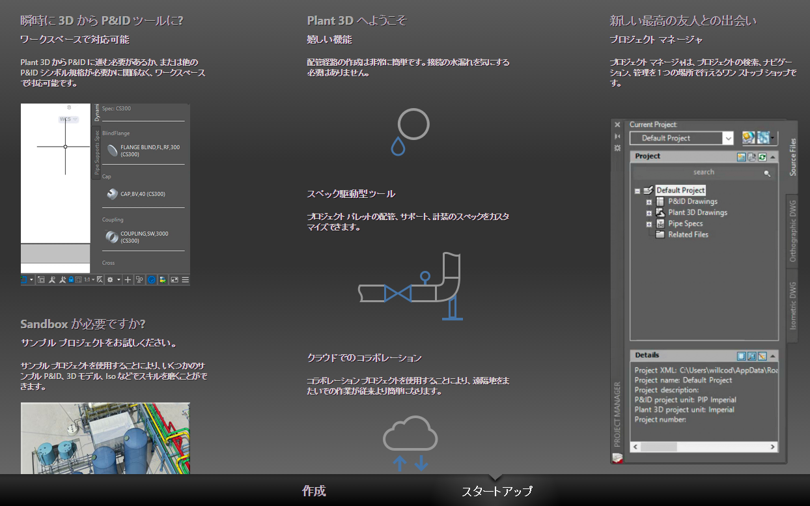
Task: Click the green refresh icon in Project header
Action: (762, 157)
